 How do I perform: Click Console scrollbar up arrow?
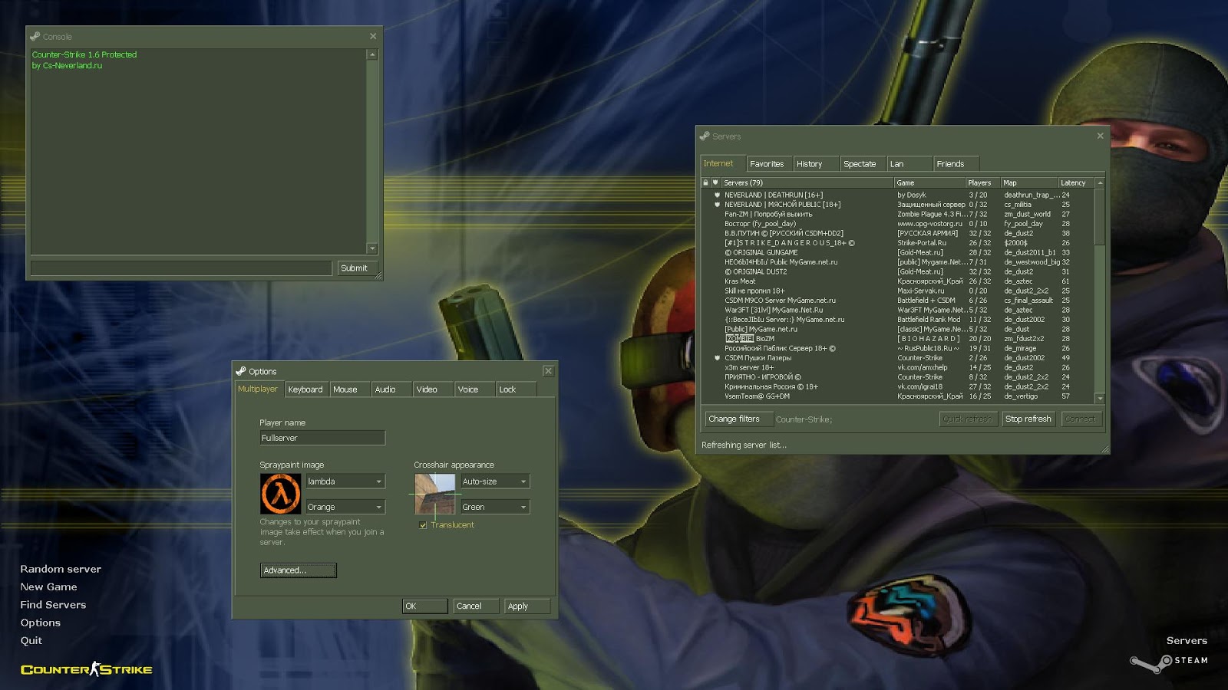372,54
